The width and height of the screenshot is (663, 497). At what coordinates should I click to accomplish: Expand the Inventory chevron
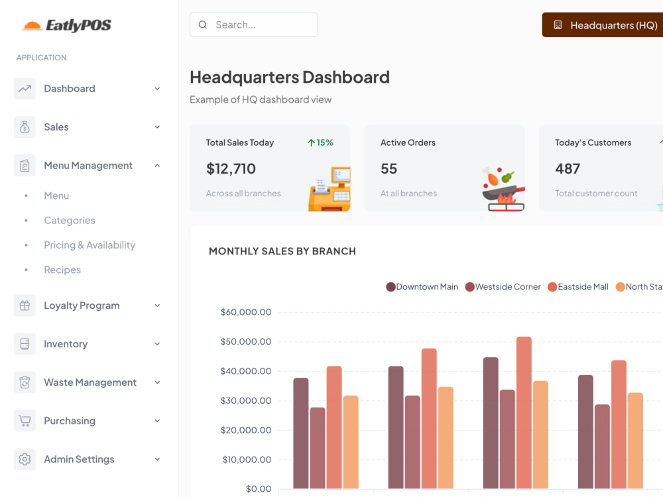point(157,343)
